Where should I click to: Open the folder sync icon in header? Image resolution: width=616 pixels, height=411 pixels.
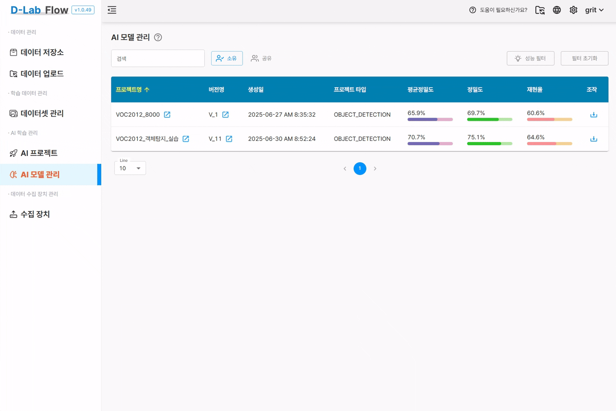pos(540,10)
